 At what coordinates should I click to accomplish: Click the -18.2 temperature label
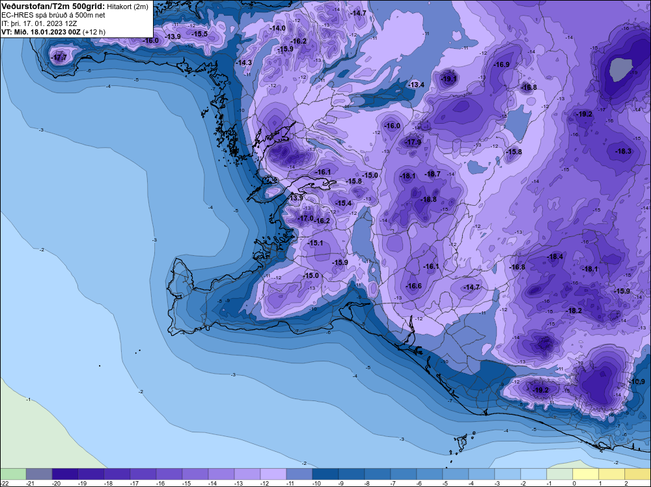[574, 311]
